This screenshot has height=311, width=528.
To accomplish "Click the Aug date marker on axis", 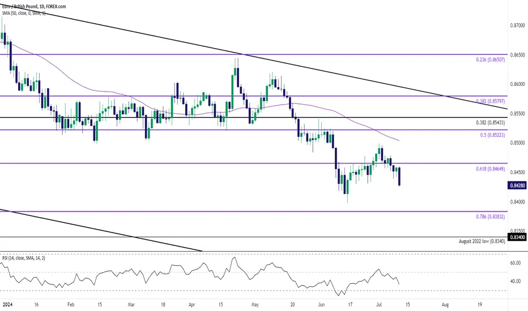I will pyautogui.click(x=445, y=305).
